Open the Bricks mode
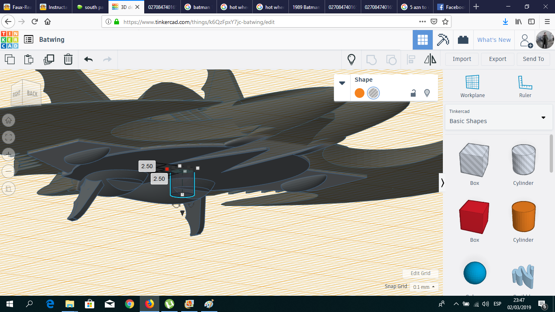The height and width of the screenshot is (312, 555). pyautogui.click(x=463, y=40)
